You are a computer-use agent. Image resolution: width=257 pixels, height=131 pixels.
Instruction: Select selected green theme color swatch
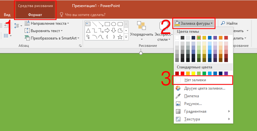pyautogui.click(x=199, y=38)
